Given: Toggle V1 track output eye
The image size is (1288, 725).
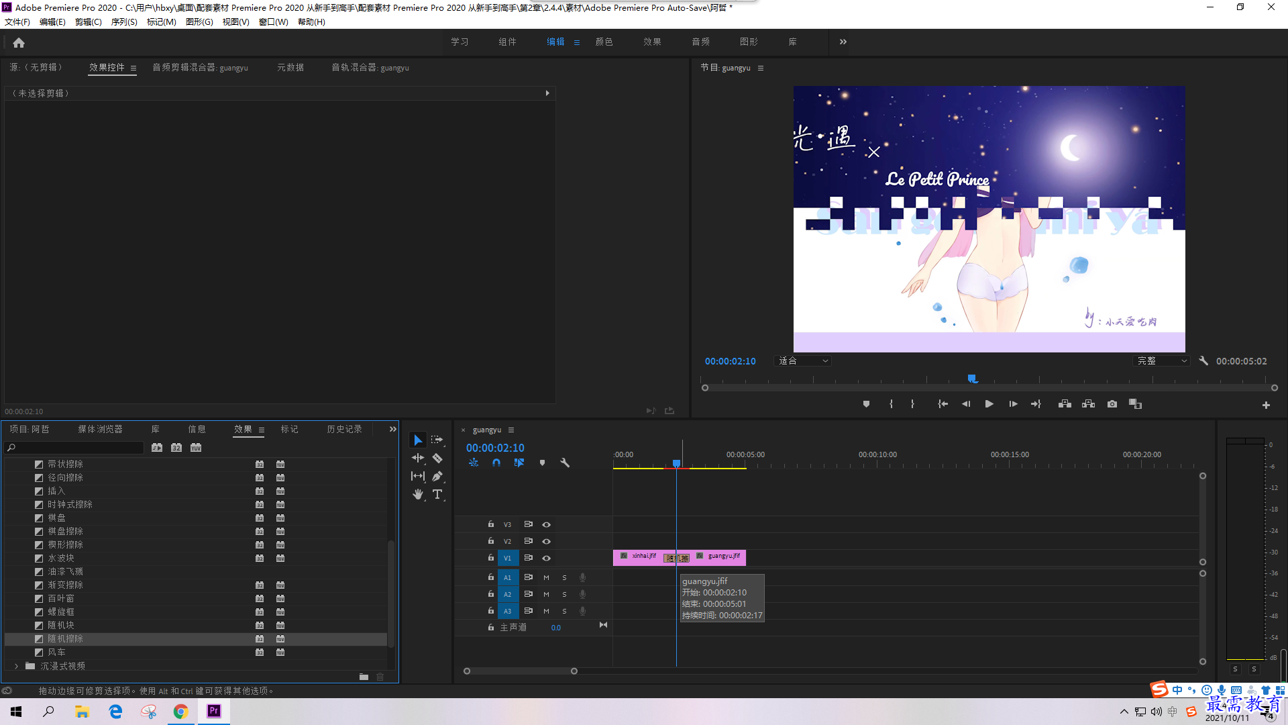Looking at the screenshot, I should tap(546, 558).
